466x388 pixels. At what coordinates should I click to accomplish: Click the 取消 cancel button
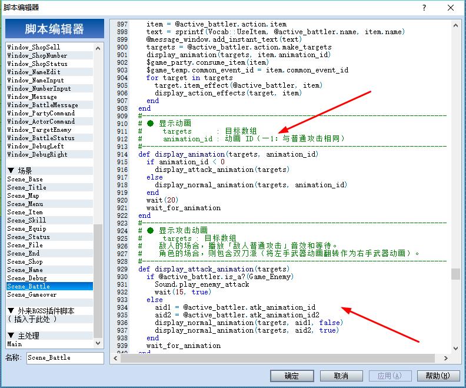(x=341, y=376)
